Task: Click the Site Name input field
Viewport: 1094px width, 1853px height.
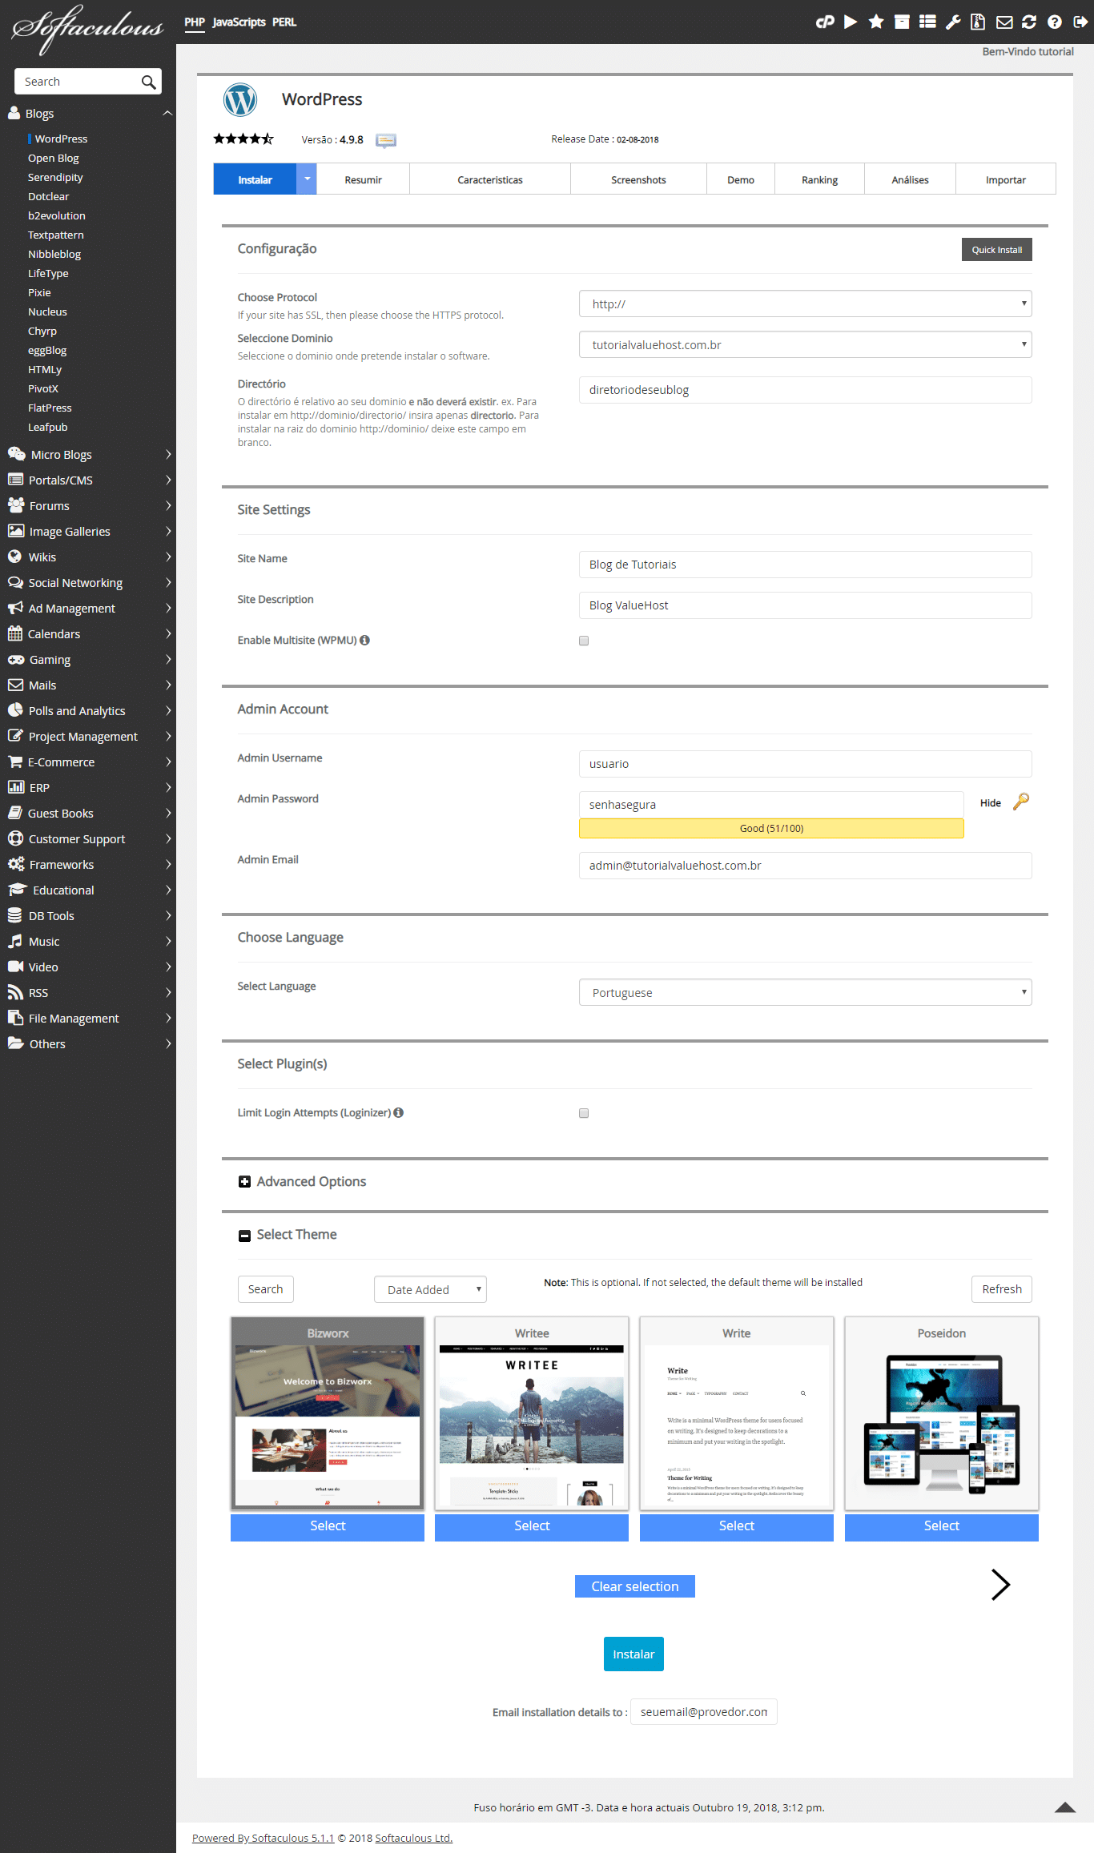Action: click(805, 565)
